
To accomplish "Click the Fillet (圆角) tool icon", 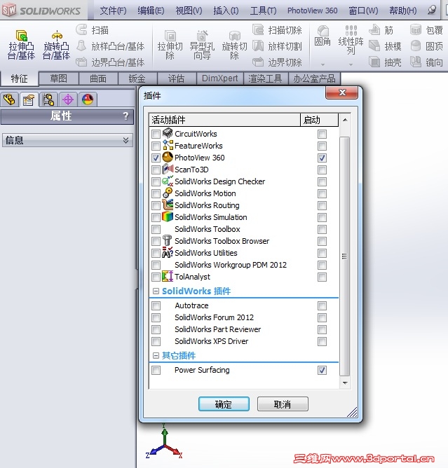I will coord(323,36).
